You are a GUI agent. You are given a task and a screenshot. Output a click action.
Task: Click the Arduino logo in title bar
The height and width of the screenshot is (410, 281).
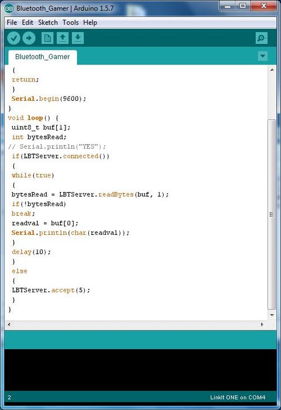pos(9,8)
